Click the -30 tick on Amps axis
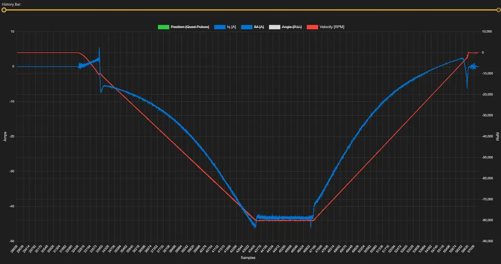 pos(11,171)
